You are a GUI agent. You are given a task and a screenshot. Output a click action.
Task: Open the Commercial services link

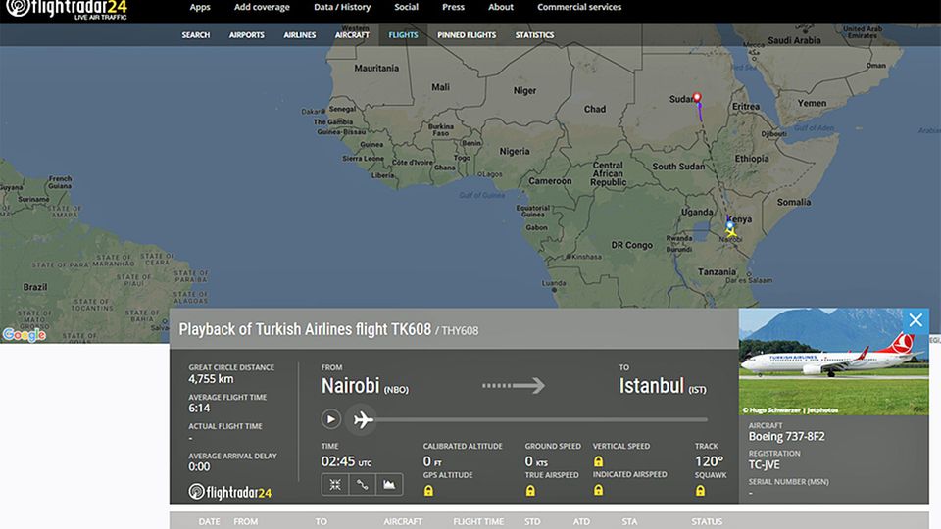click(x=578, y=7)
